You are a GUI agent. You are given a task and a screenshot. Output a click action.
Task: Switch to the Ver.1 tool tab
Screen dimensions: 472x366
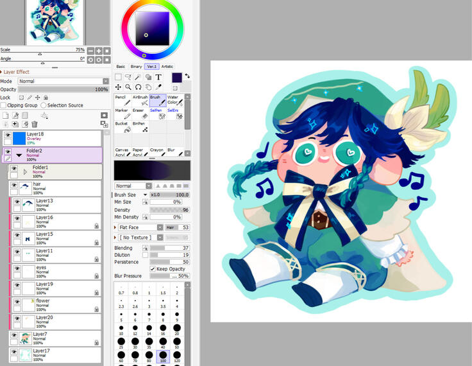coord(152,66)
